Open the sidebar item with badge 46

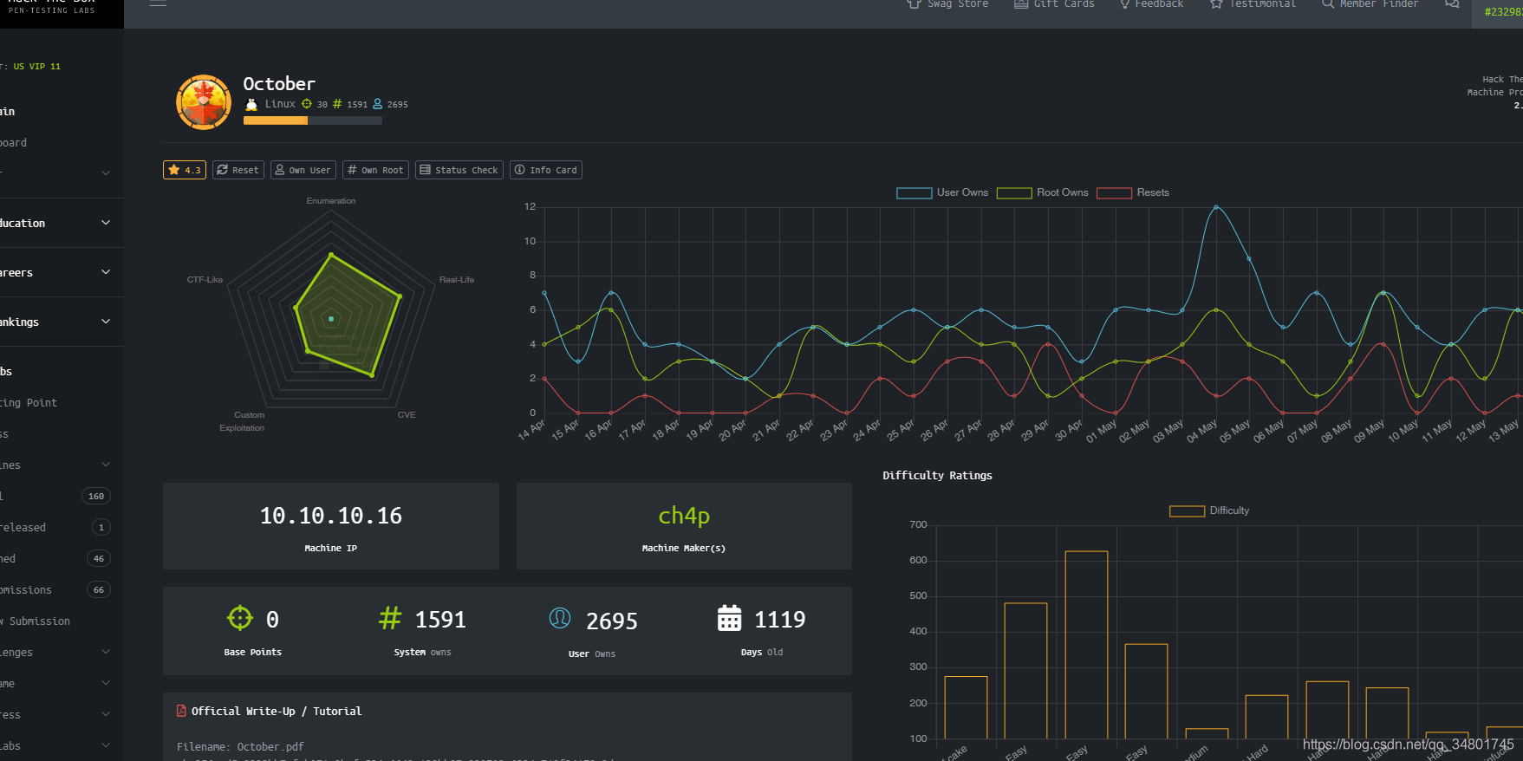point(56,558)
